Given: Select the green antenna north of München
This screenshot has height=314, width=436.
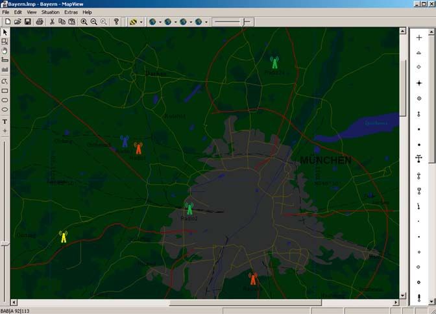Looking at the screenshot, I should [x=274, y=62].
